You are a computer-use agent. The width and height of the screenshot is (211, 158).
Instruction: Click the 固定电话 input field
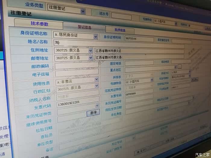tap(139, 63)
